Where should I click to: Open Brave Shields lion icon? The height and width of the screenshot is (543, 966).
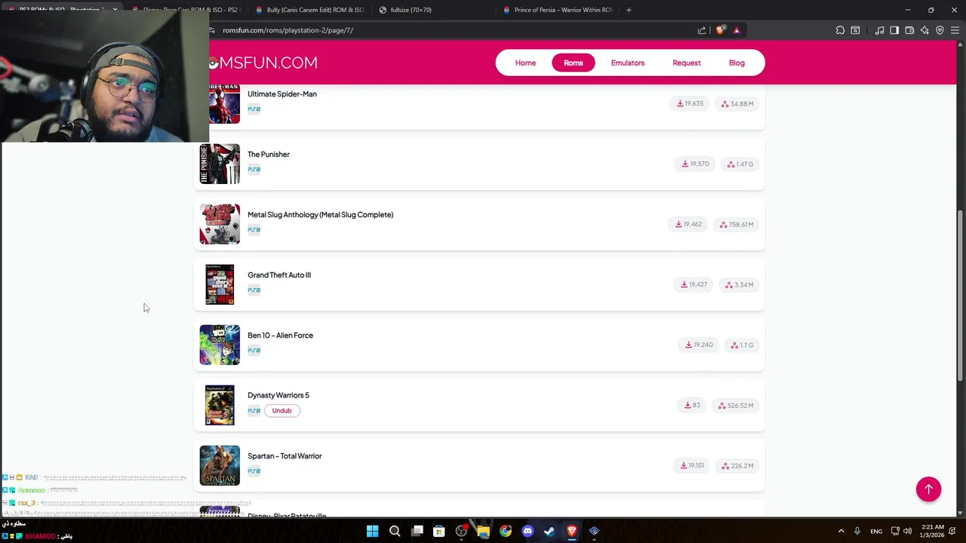720,30
